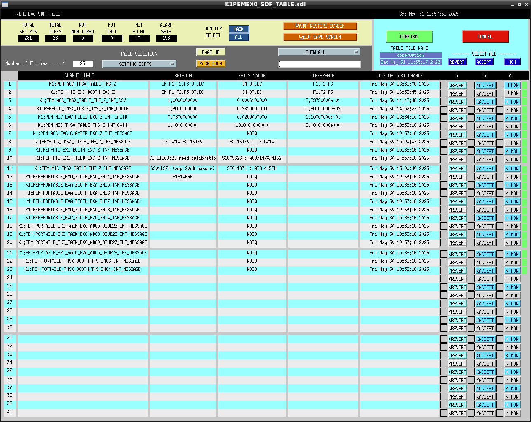
Task: Click last change time Fri May 30 15:00:40
Action: point(399,168)
